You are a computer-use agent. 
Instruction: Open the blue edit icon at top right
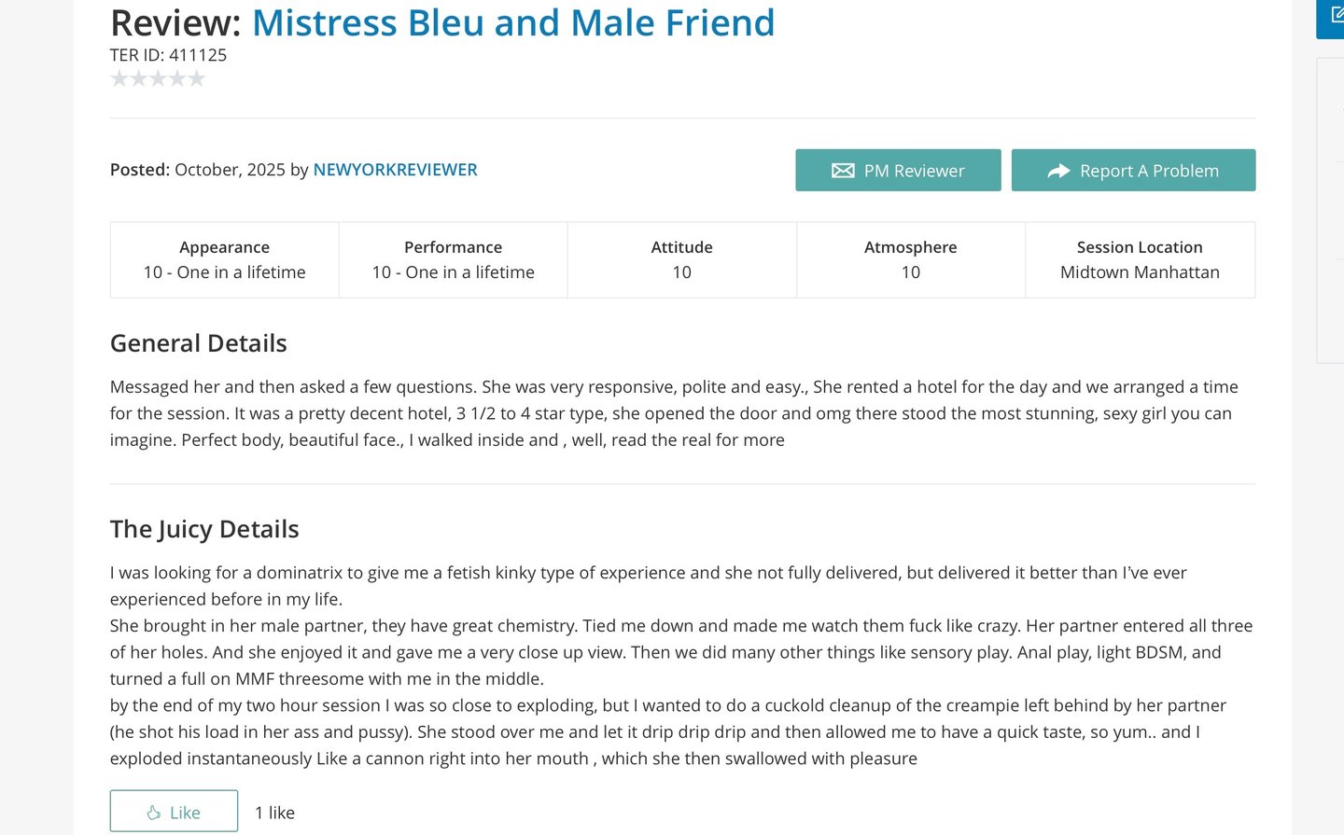1336,16
